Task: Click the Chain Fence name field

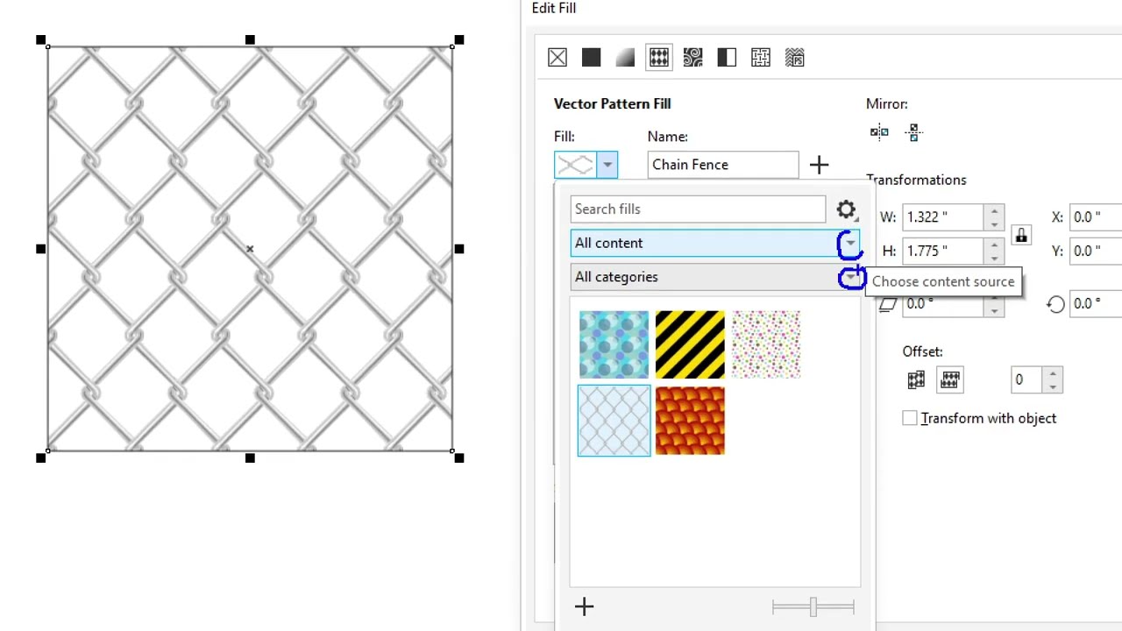Action: [723, 165]
